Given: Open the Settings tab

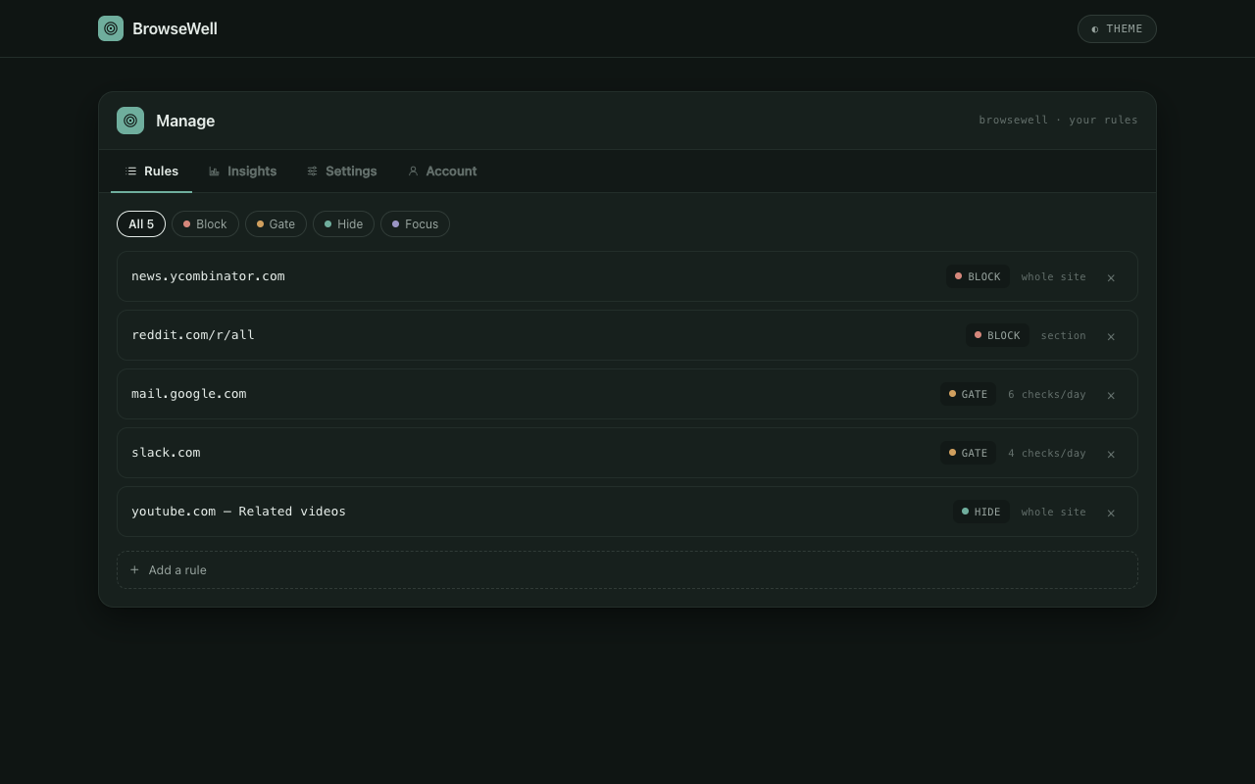Looking at the screenshot, I should pyautogui.click(x=341, y=171).
